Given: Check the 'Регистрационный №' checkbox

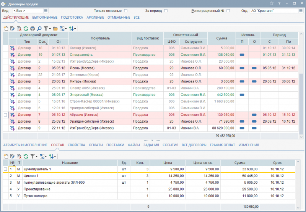Looking at the screenshot, I should click(x=228, y=11).
